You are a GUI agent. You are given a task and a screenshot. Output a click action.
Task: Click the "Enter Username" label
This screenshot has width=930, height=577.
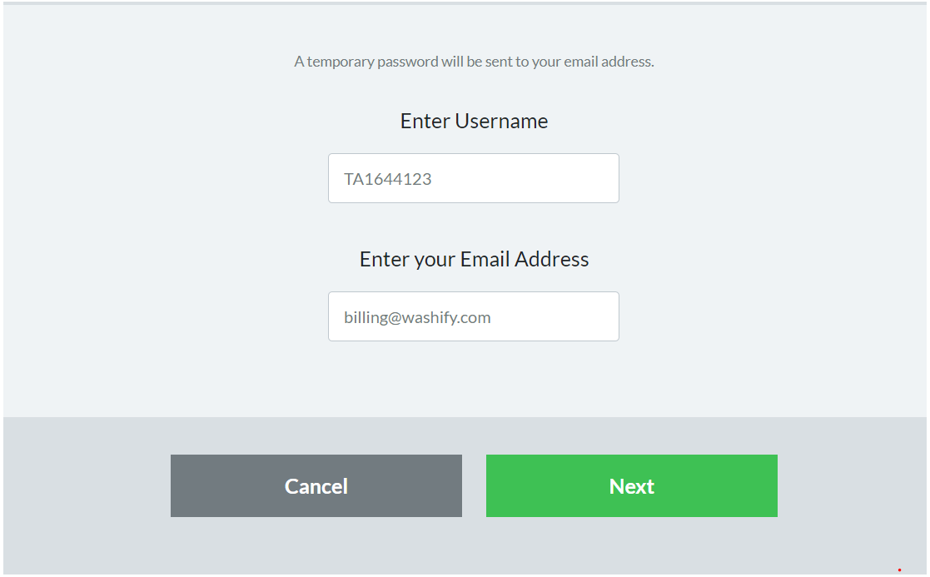[474, 121]
